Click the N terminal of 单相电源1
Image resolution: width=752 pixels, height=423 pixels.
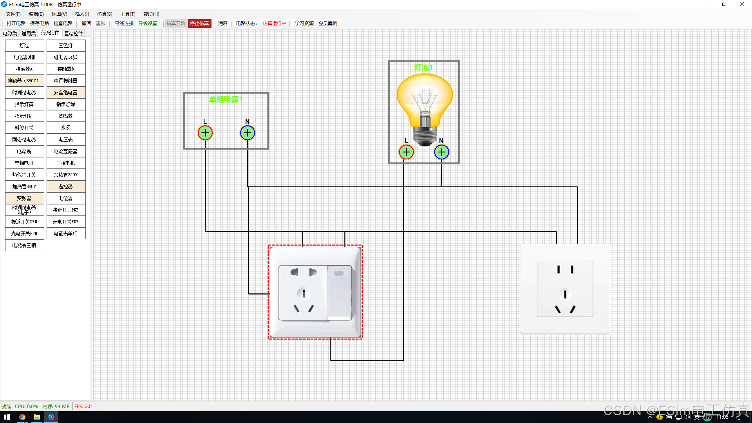(248, 133)
